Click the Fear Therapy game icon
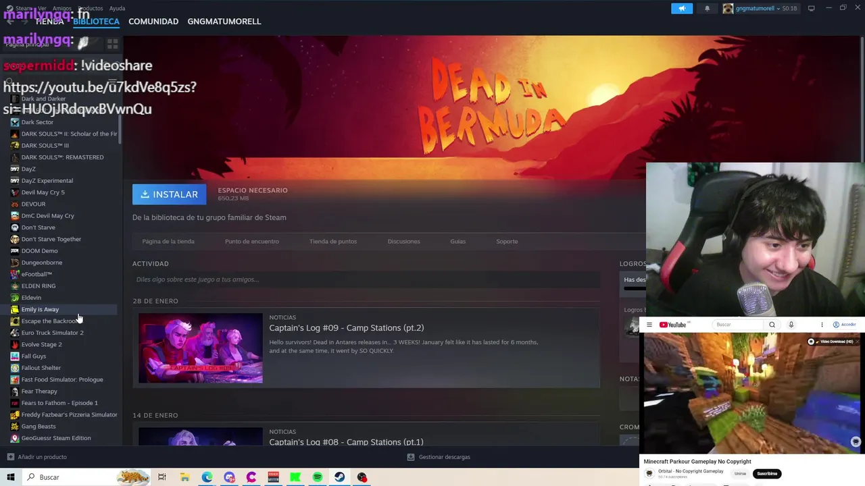The height and width of the screenshot is (486, 865). click(x=15, y=391)
